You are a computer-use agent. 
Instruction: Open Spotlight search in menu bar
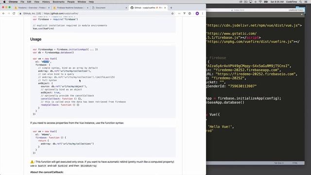301,2
